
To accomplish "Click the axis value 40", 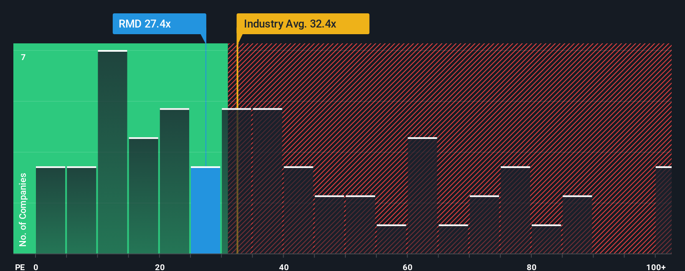I will click(x=284, y=267).
